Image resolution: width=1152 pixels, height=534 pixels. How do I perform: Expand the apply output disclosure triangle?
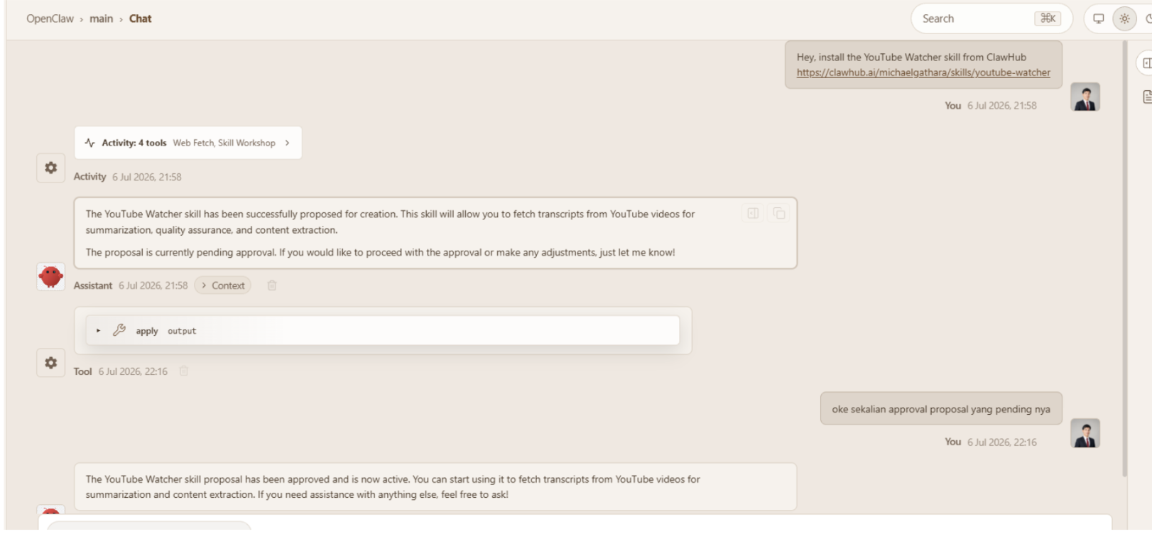point(99,331)
